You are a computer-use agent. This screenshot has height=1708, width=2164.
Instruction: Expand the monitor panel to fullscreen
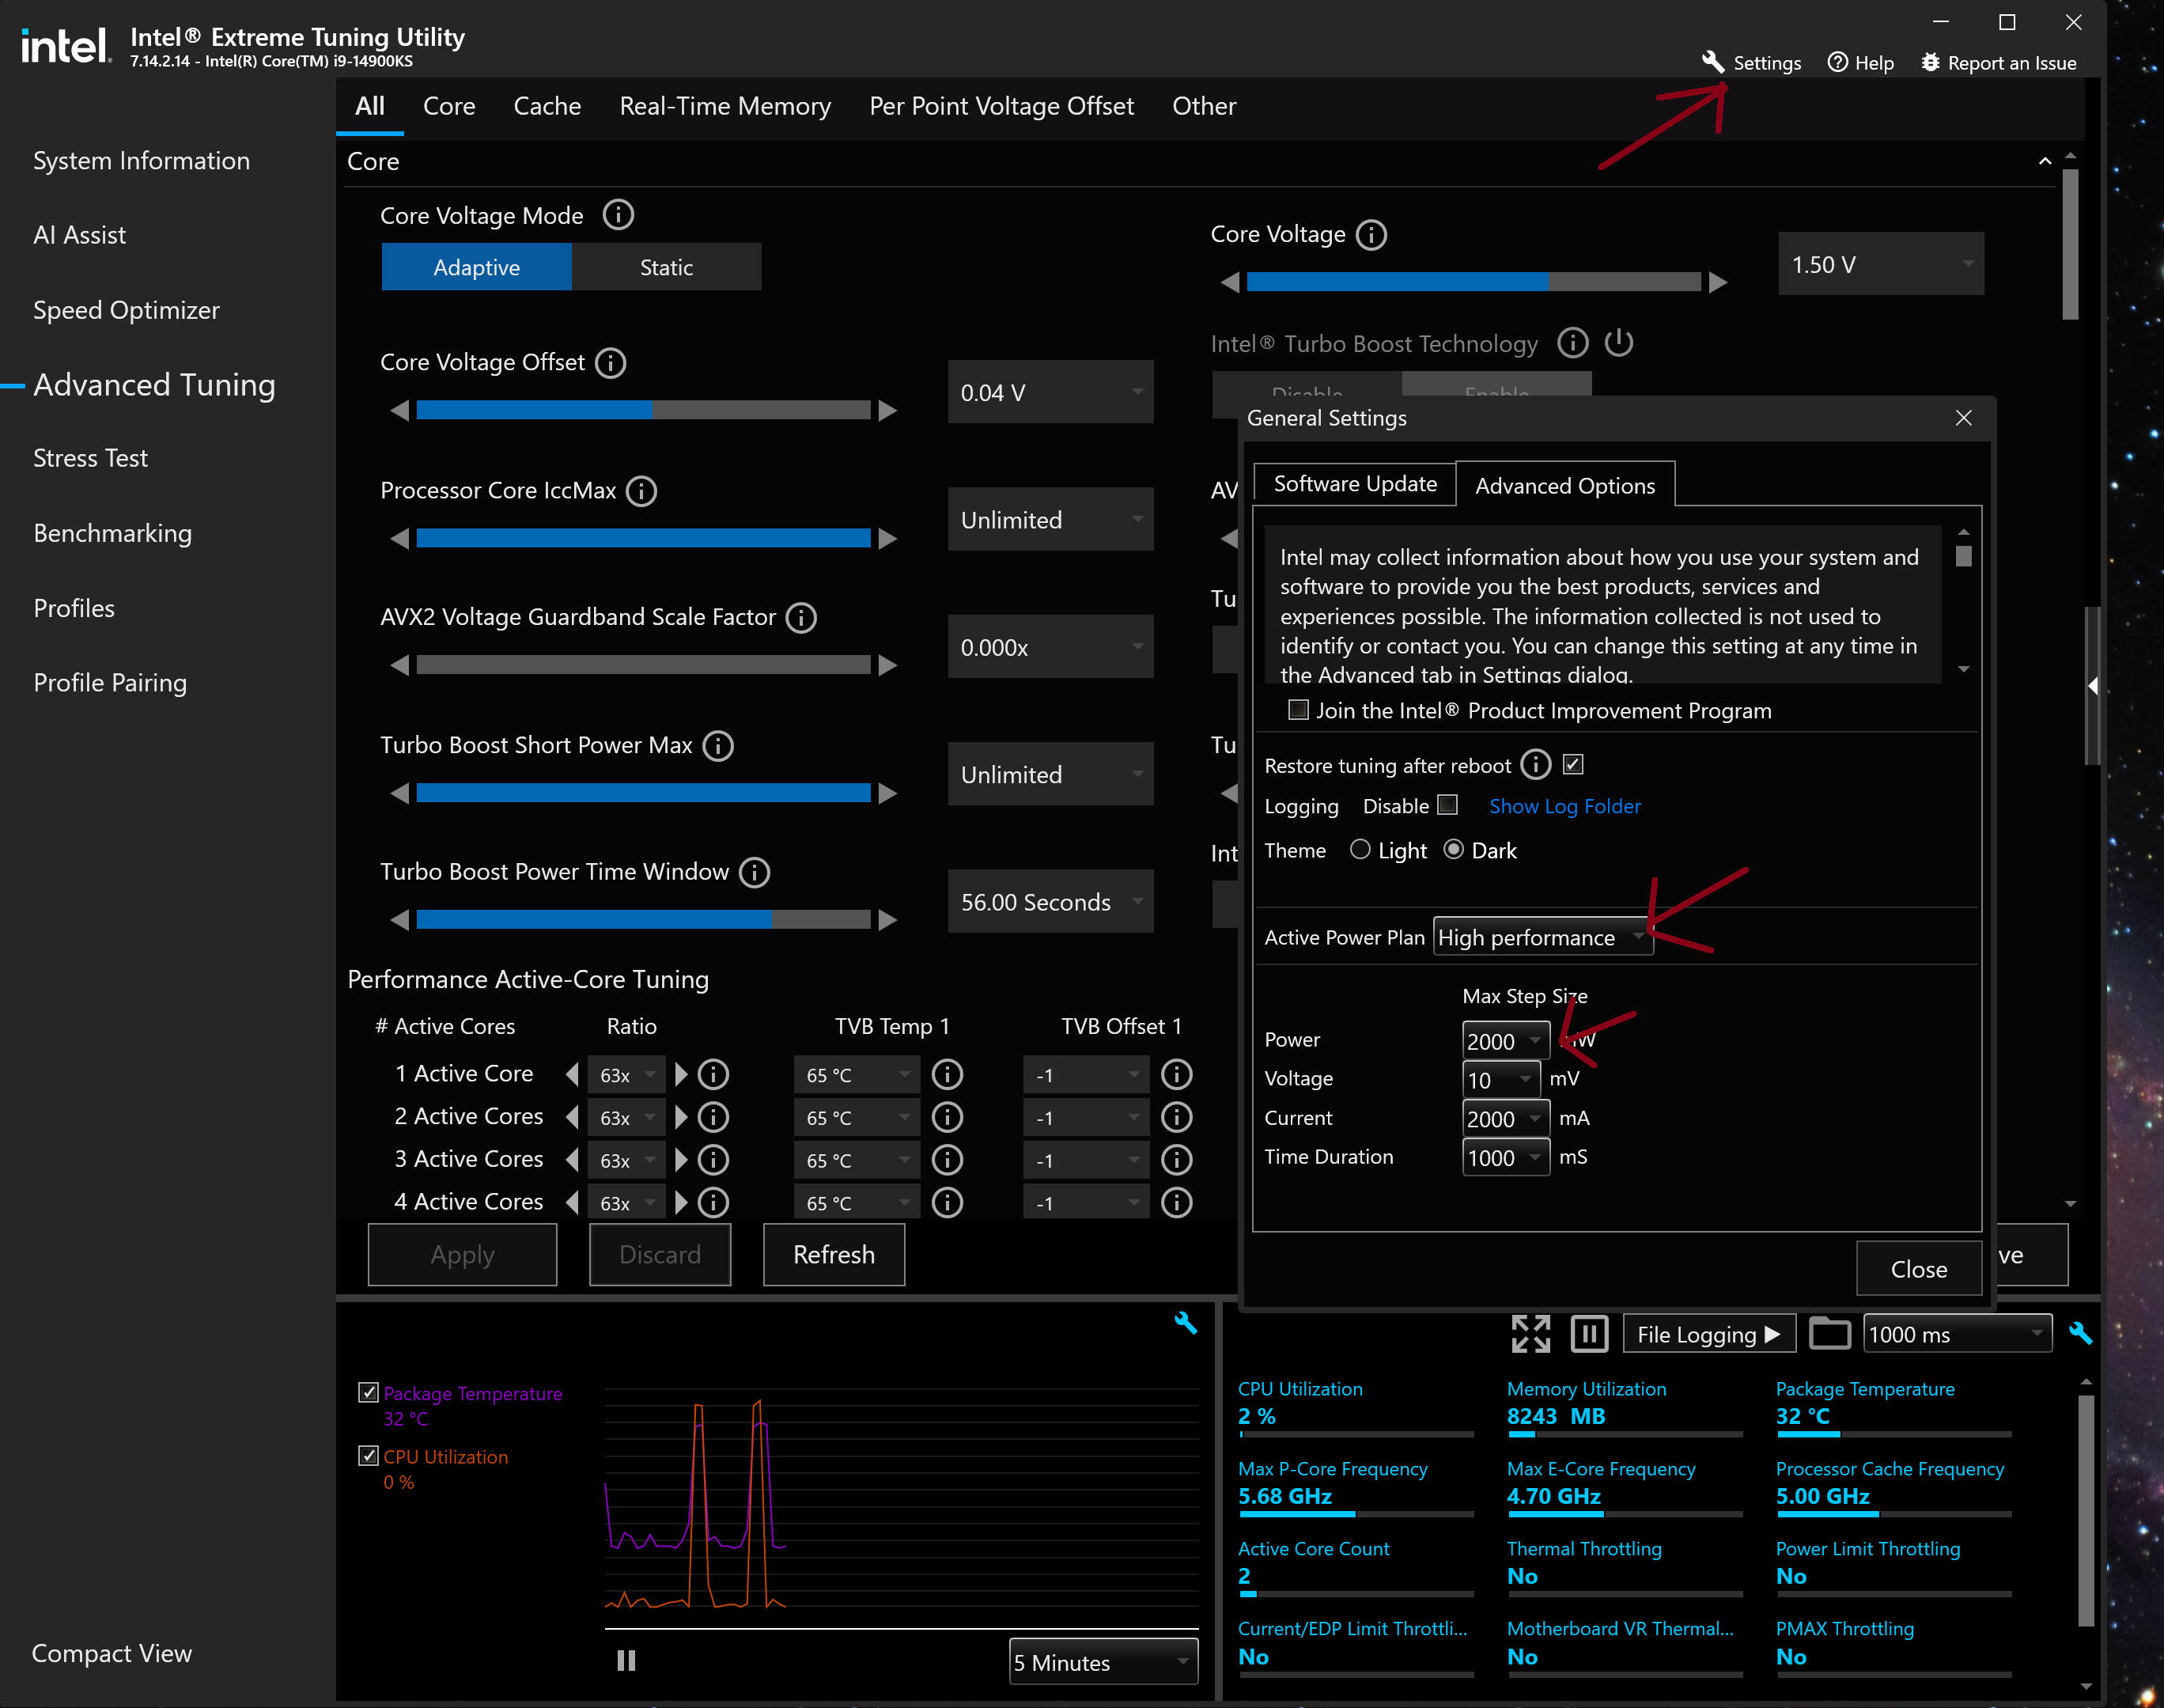click(1531, 1334)
